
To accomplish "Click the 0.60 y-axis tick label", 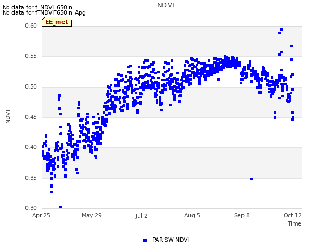I will click(x=31, y=26).
